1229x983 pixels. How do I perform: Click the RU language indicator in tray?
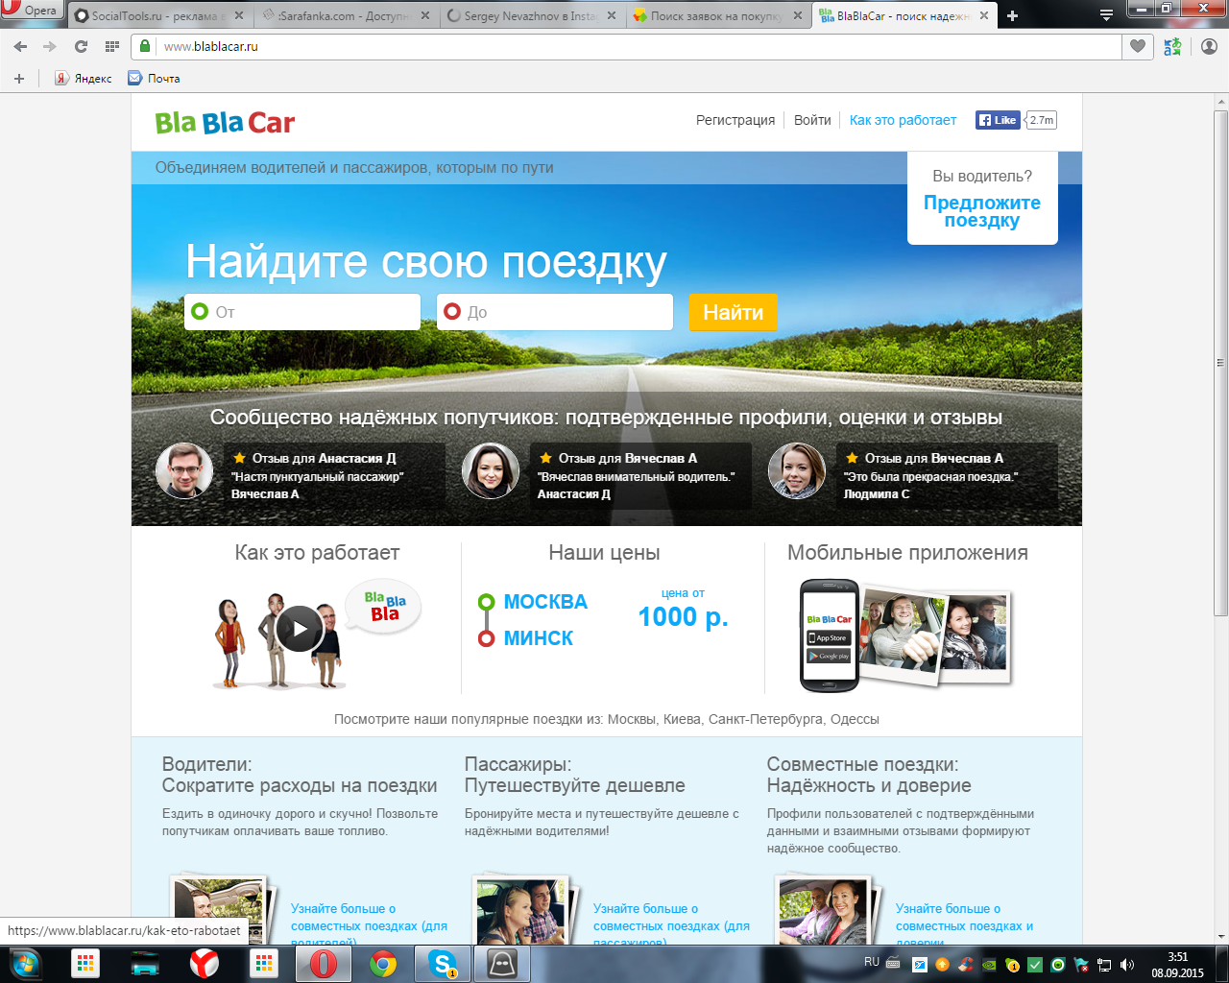click(x=872, y=962)
